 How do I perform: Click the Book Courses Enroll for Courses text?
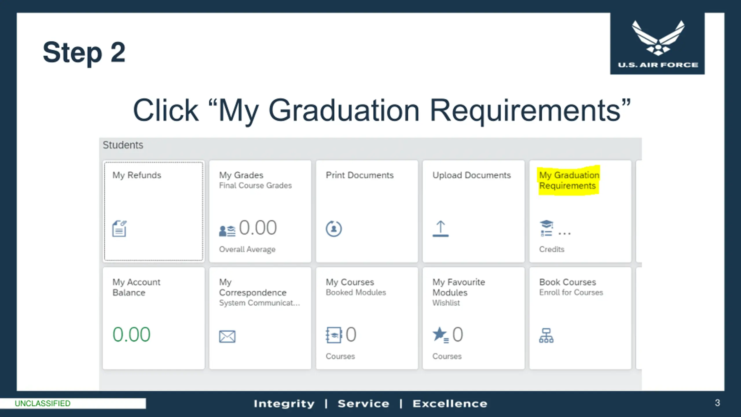pos(571,292)
